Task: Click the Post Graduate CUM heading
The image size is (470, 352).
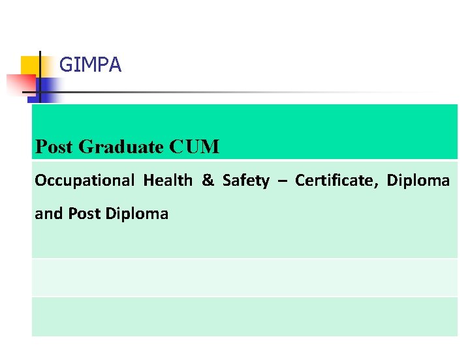Action: (127, 147)
